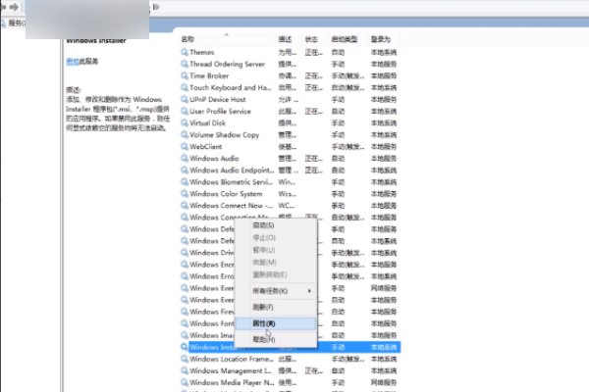The height and width of the screenshot is (392, 589).
Task: Select the Thread Ordering Server service name
Action: [228, 64]
